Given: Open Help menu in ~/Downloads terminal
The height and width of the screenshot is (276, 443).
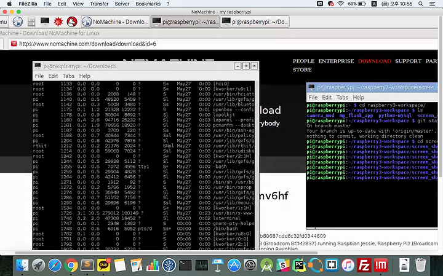Looking at the screenshot, I should [x=84, y=76].
